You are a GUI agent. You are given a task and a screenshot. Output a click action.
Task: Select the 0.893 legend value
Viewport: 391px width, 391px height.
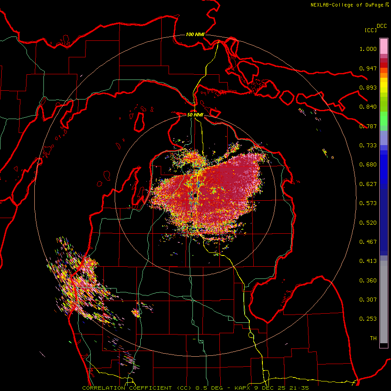point(368,87)
